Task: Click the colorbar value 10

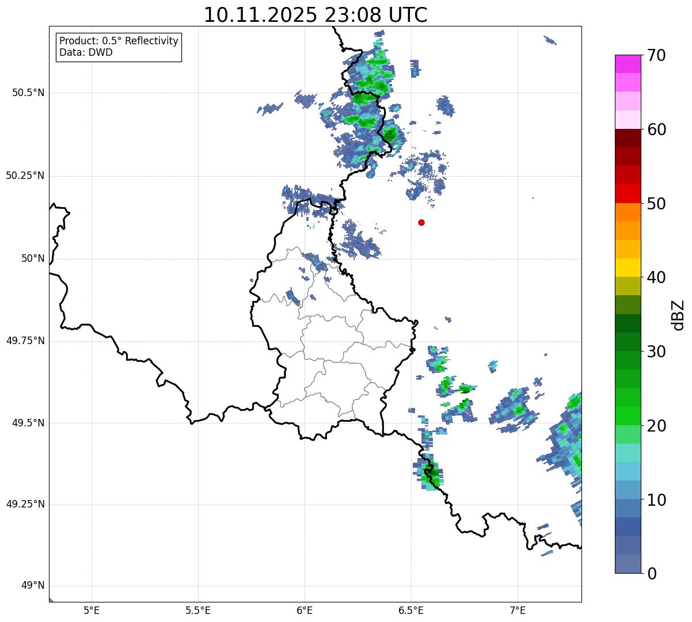Action: click(656, 499)
